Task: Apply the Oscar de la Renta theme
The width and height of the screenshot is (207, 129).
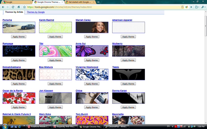Action: coord(19,107)
